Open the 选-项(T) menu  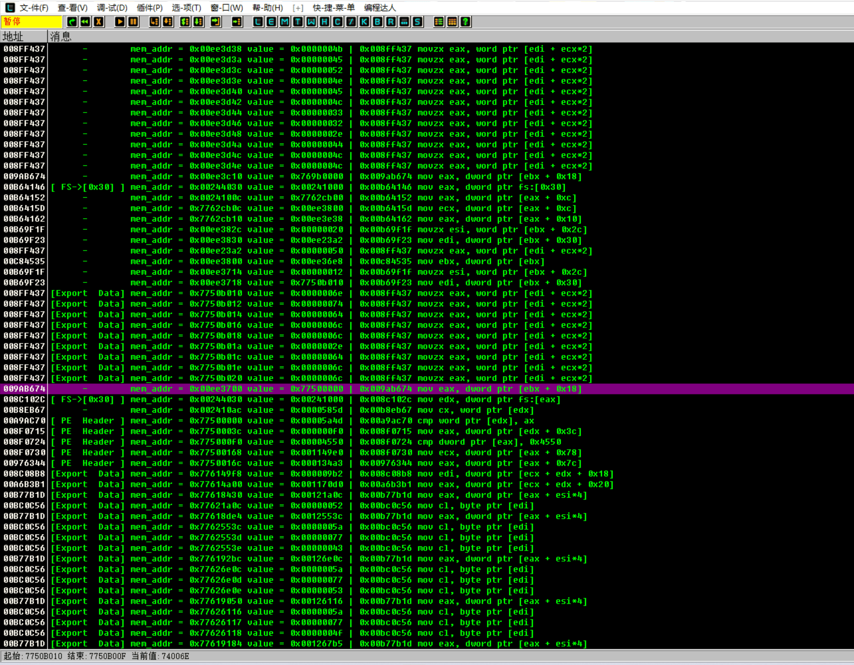click(186, 8)
